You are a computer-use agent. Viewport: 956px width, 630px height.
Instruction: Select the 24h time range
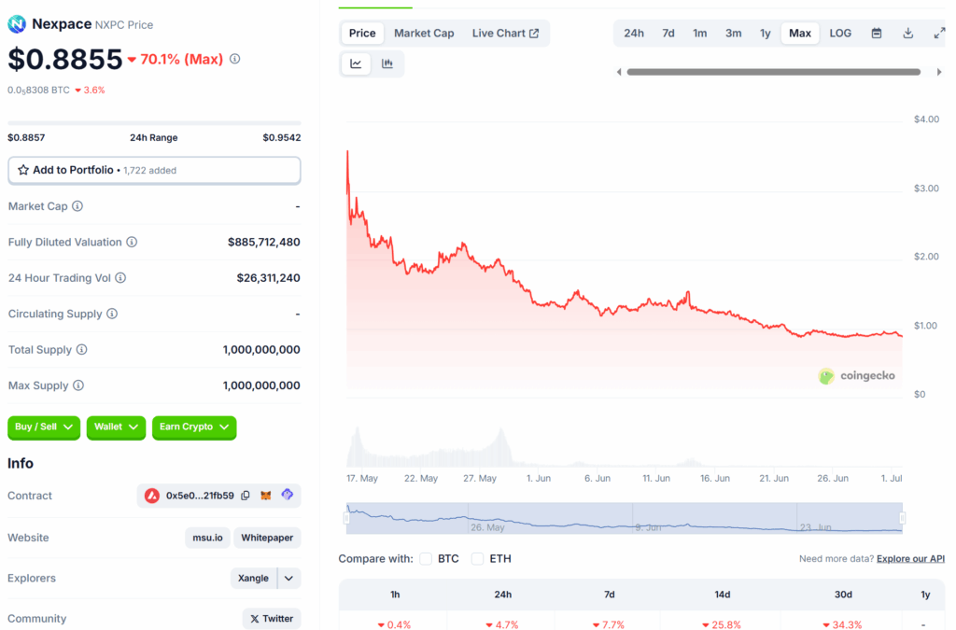coord(634,33)
